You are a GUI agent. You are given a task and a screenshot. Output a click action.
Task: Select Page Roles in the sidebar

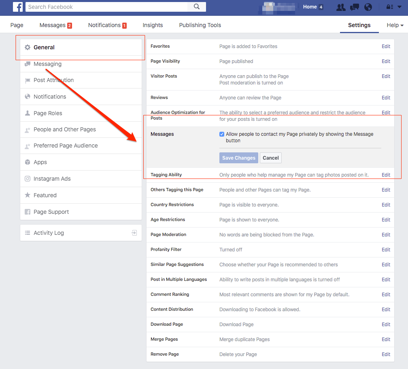81,113
